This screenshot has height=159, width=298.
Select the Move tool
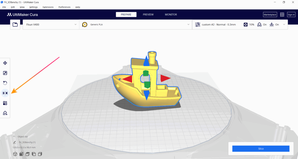point(5,63)
